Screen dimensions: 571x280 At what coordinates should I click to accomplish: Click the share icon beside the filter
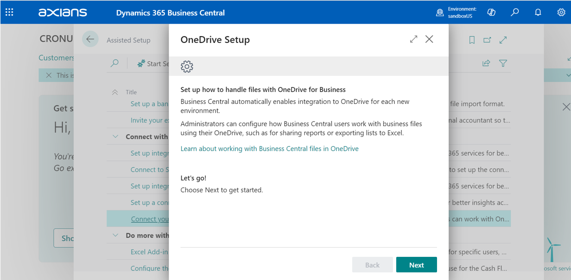[486, 63]
